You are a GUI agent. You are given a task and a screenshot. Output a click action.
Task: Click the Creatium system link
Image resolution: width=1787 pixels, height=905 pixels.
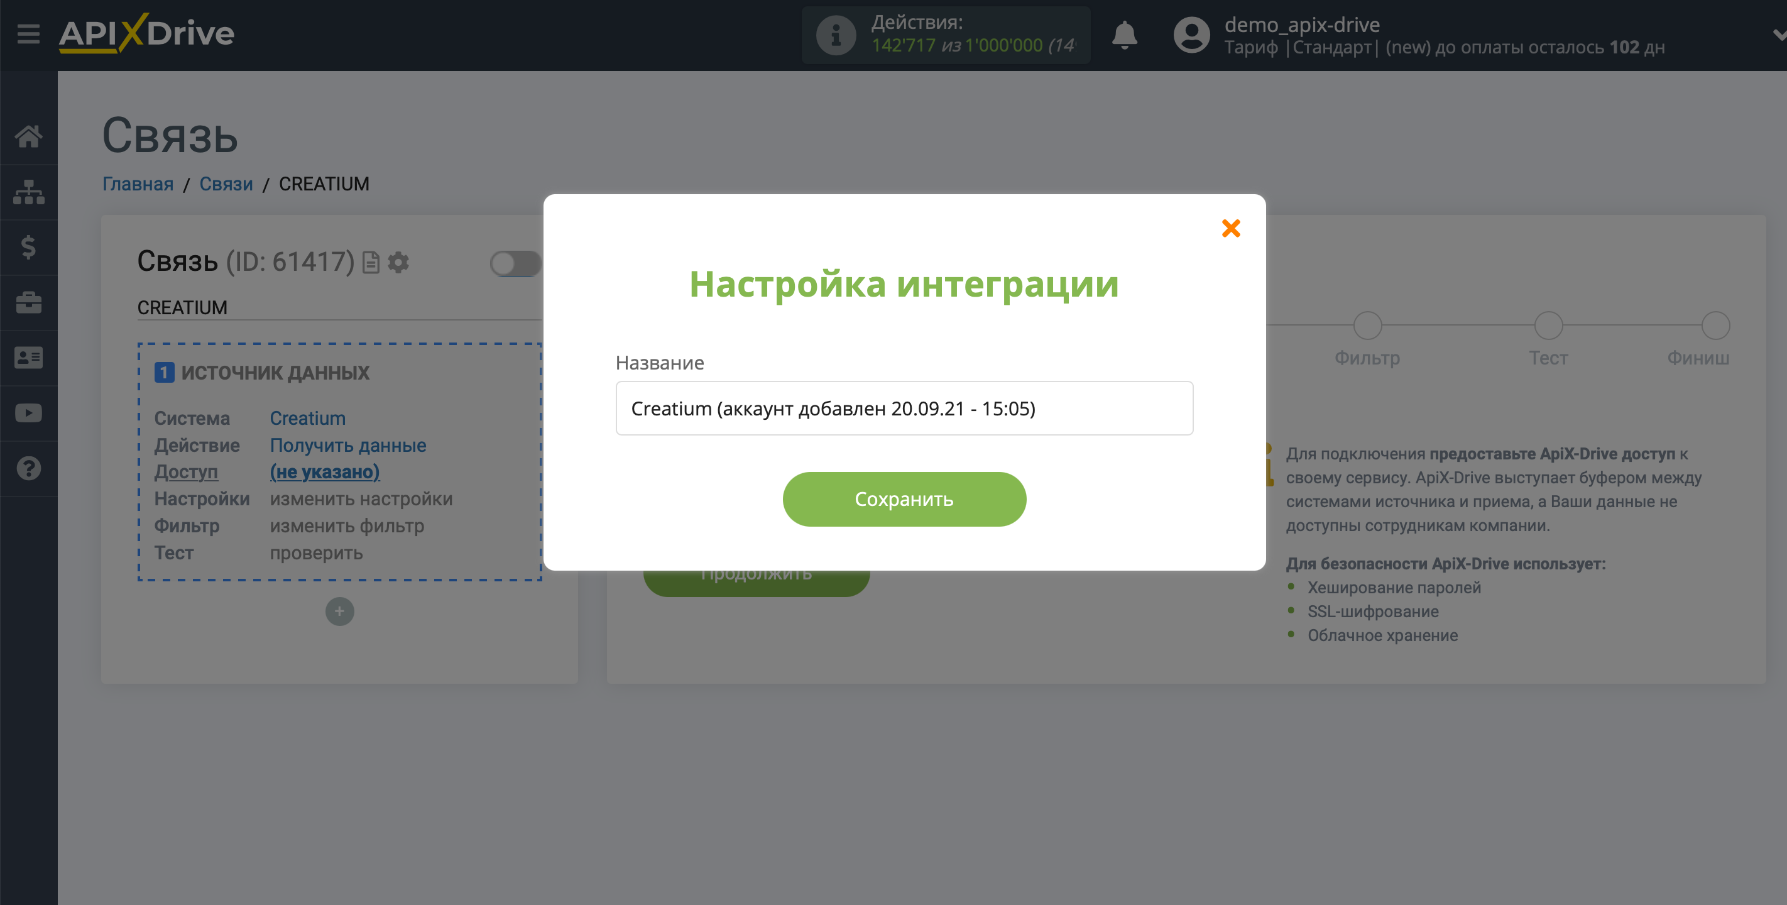click(x=307, y=419)
